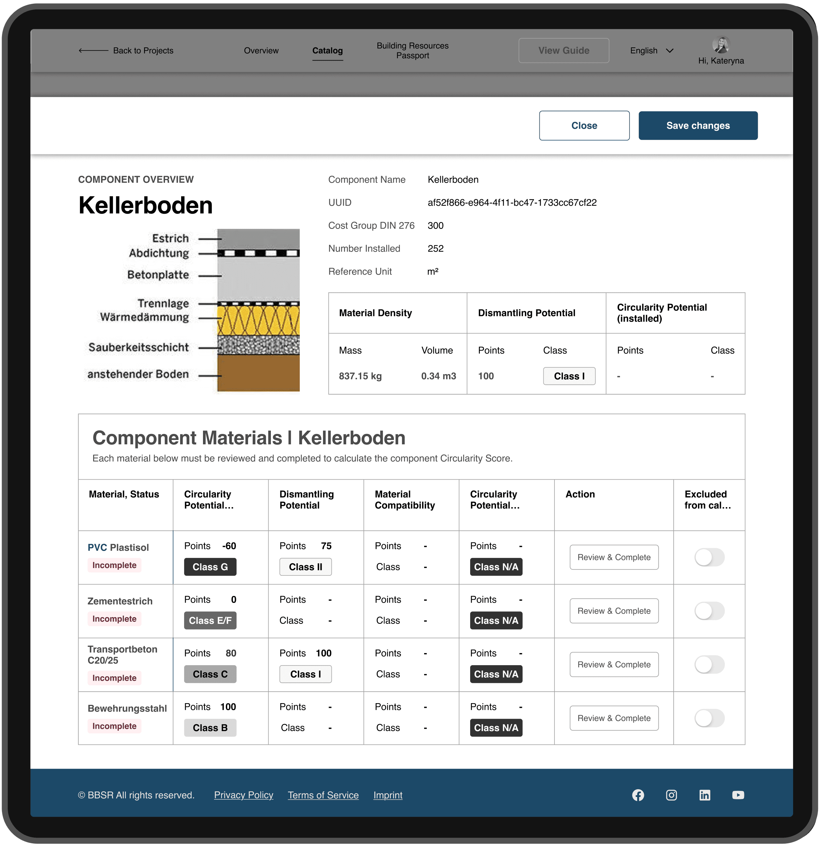Open the LinkedIn icon in footer
Image resolution: width=820 pixels, height=846 pixels.
click(704, 795)
